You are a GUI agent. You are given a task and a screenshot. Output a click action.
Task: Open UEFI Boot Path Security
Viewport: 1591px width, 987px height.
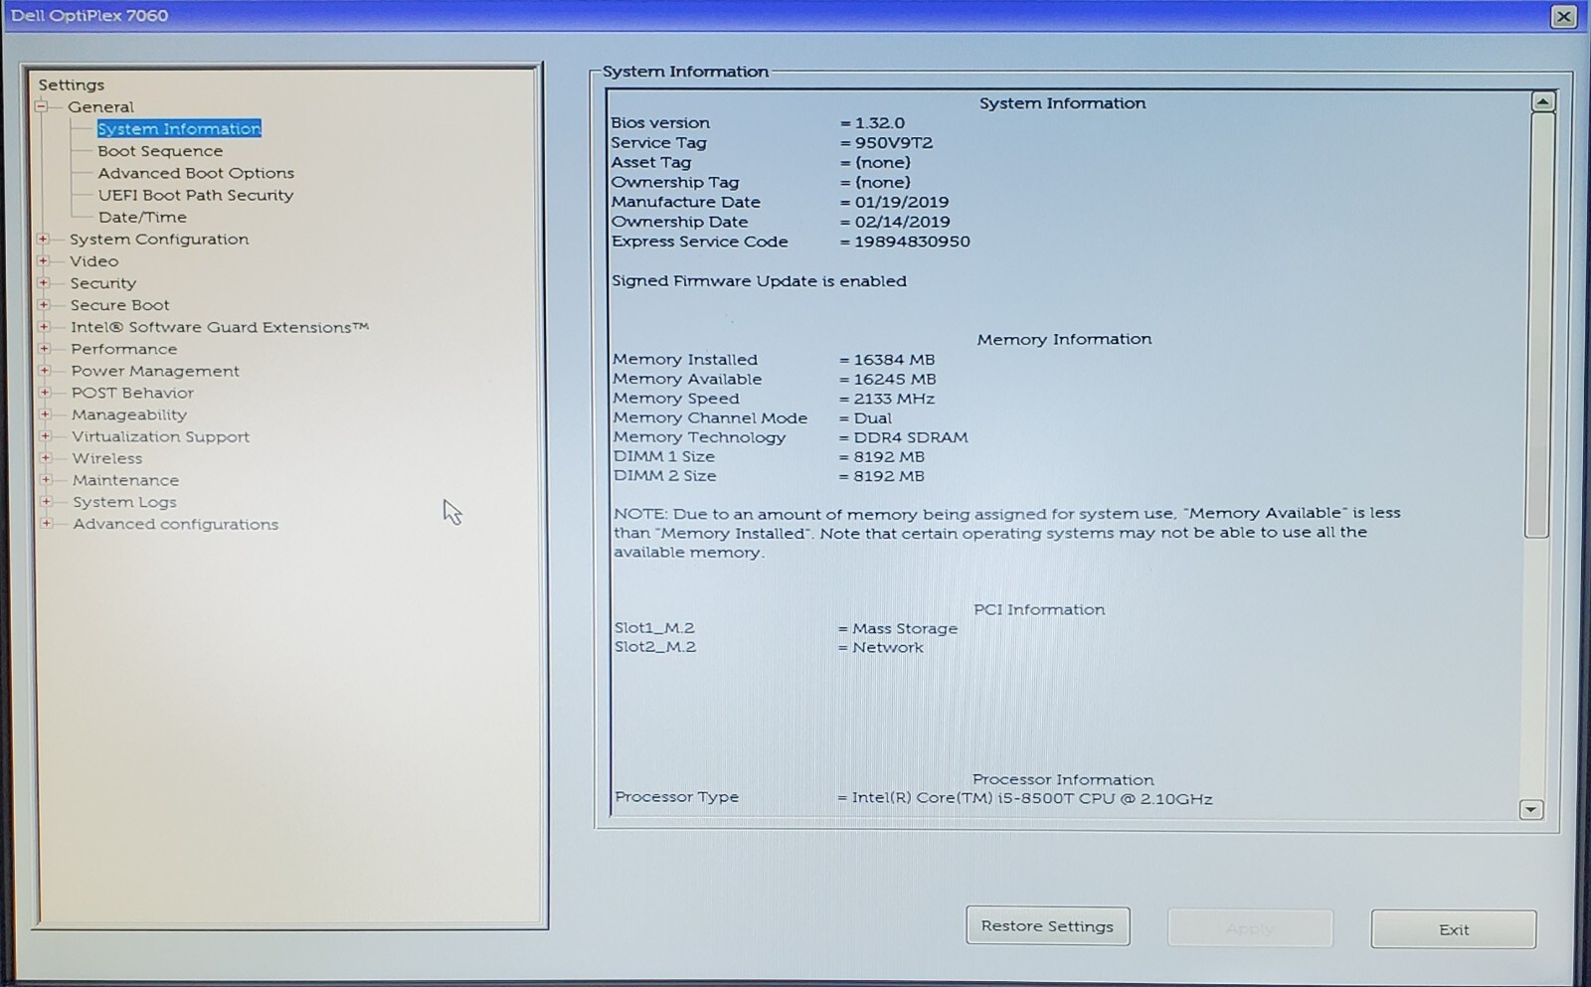click(x=196, y=195)
